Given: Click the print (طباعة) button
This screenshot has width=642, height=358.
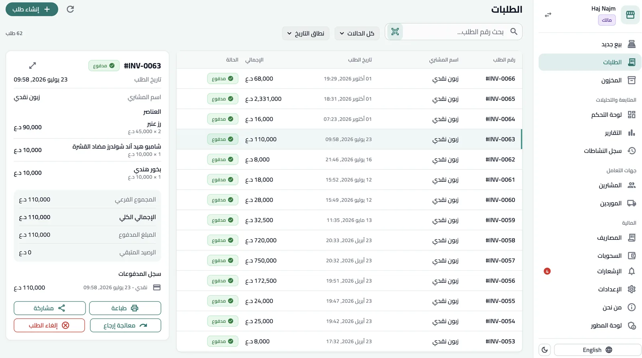Looking at the screenshot, I should 125,308.
